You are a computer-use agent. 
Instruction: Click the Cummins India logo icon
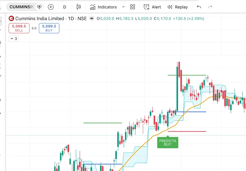click(11, 19)
